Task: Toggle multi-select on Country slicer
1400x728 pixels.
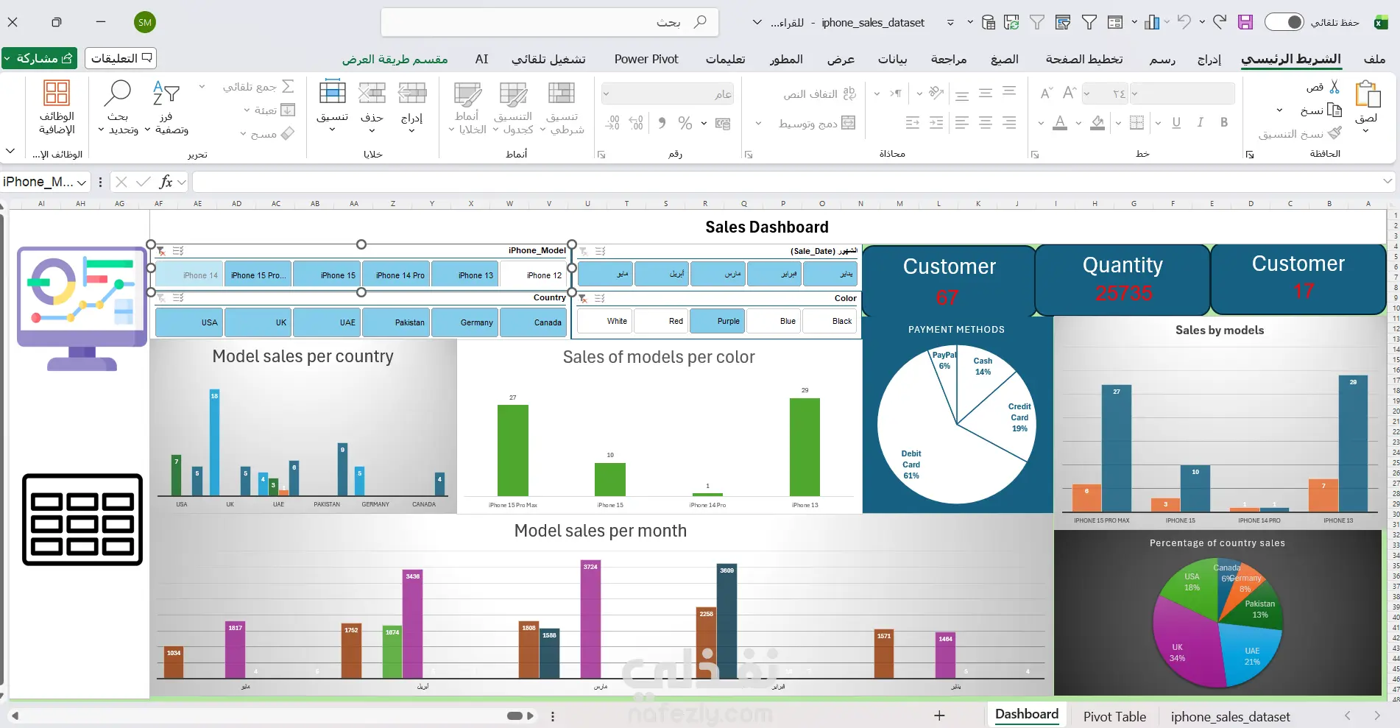Action: click(178, 297)
